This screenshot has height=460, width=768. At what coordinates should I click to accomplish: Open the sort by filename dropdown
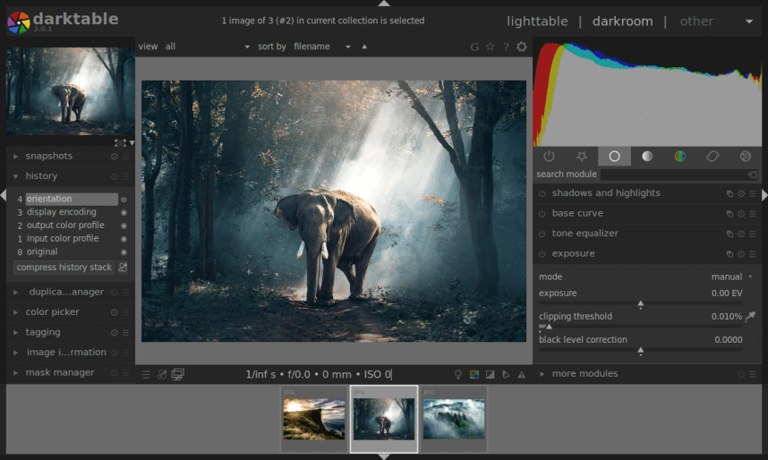pos(322,47)
